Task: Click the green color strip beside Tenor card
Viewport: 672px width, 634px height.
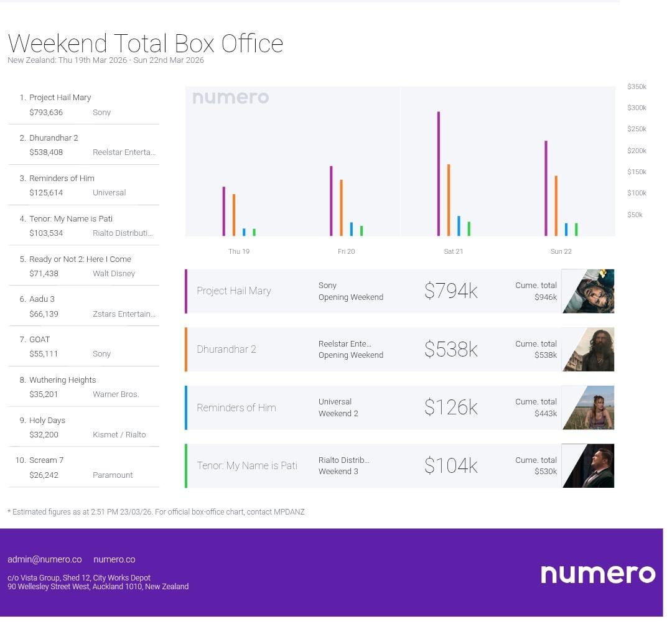Action: (x=186, y=466)
